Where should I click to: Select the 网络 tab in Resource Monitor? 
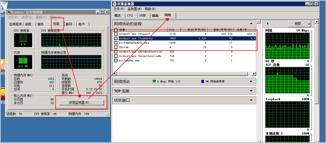point(168,15)
